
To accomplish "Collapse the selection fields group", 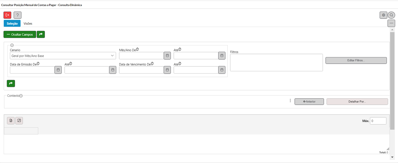I will [x=12, y=45].
